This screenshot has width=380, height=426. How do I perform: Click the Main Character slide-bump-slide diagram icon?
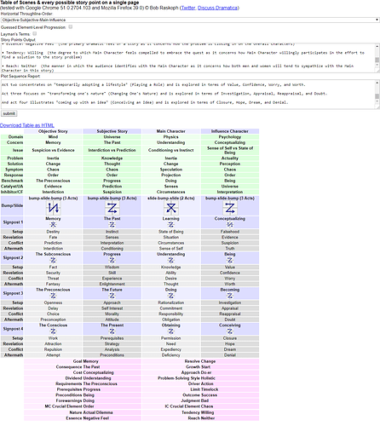[171, 208]
